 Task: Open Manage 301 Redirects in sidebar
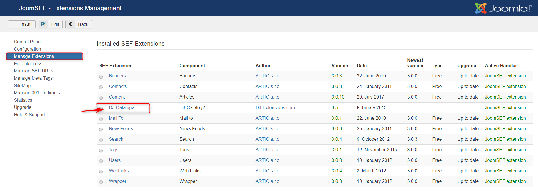click(37, 93)
